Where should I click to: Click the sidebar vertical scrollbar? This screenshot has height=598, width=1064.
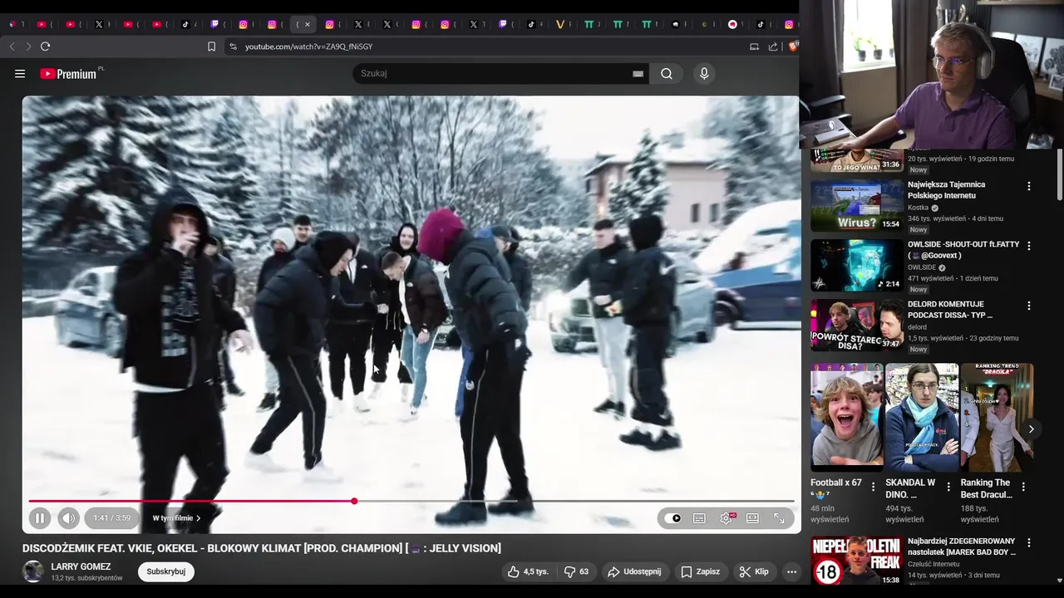click(1059, 174)
